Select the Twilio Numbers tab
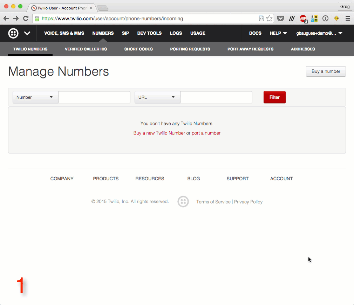 30,49
